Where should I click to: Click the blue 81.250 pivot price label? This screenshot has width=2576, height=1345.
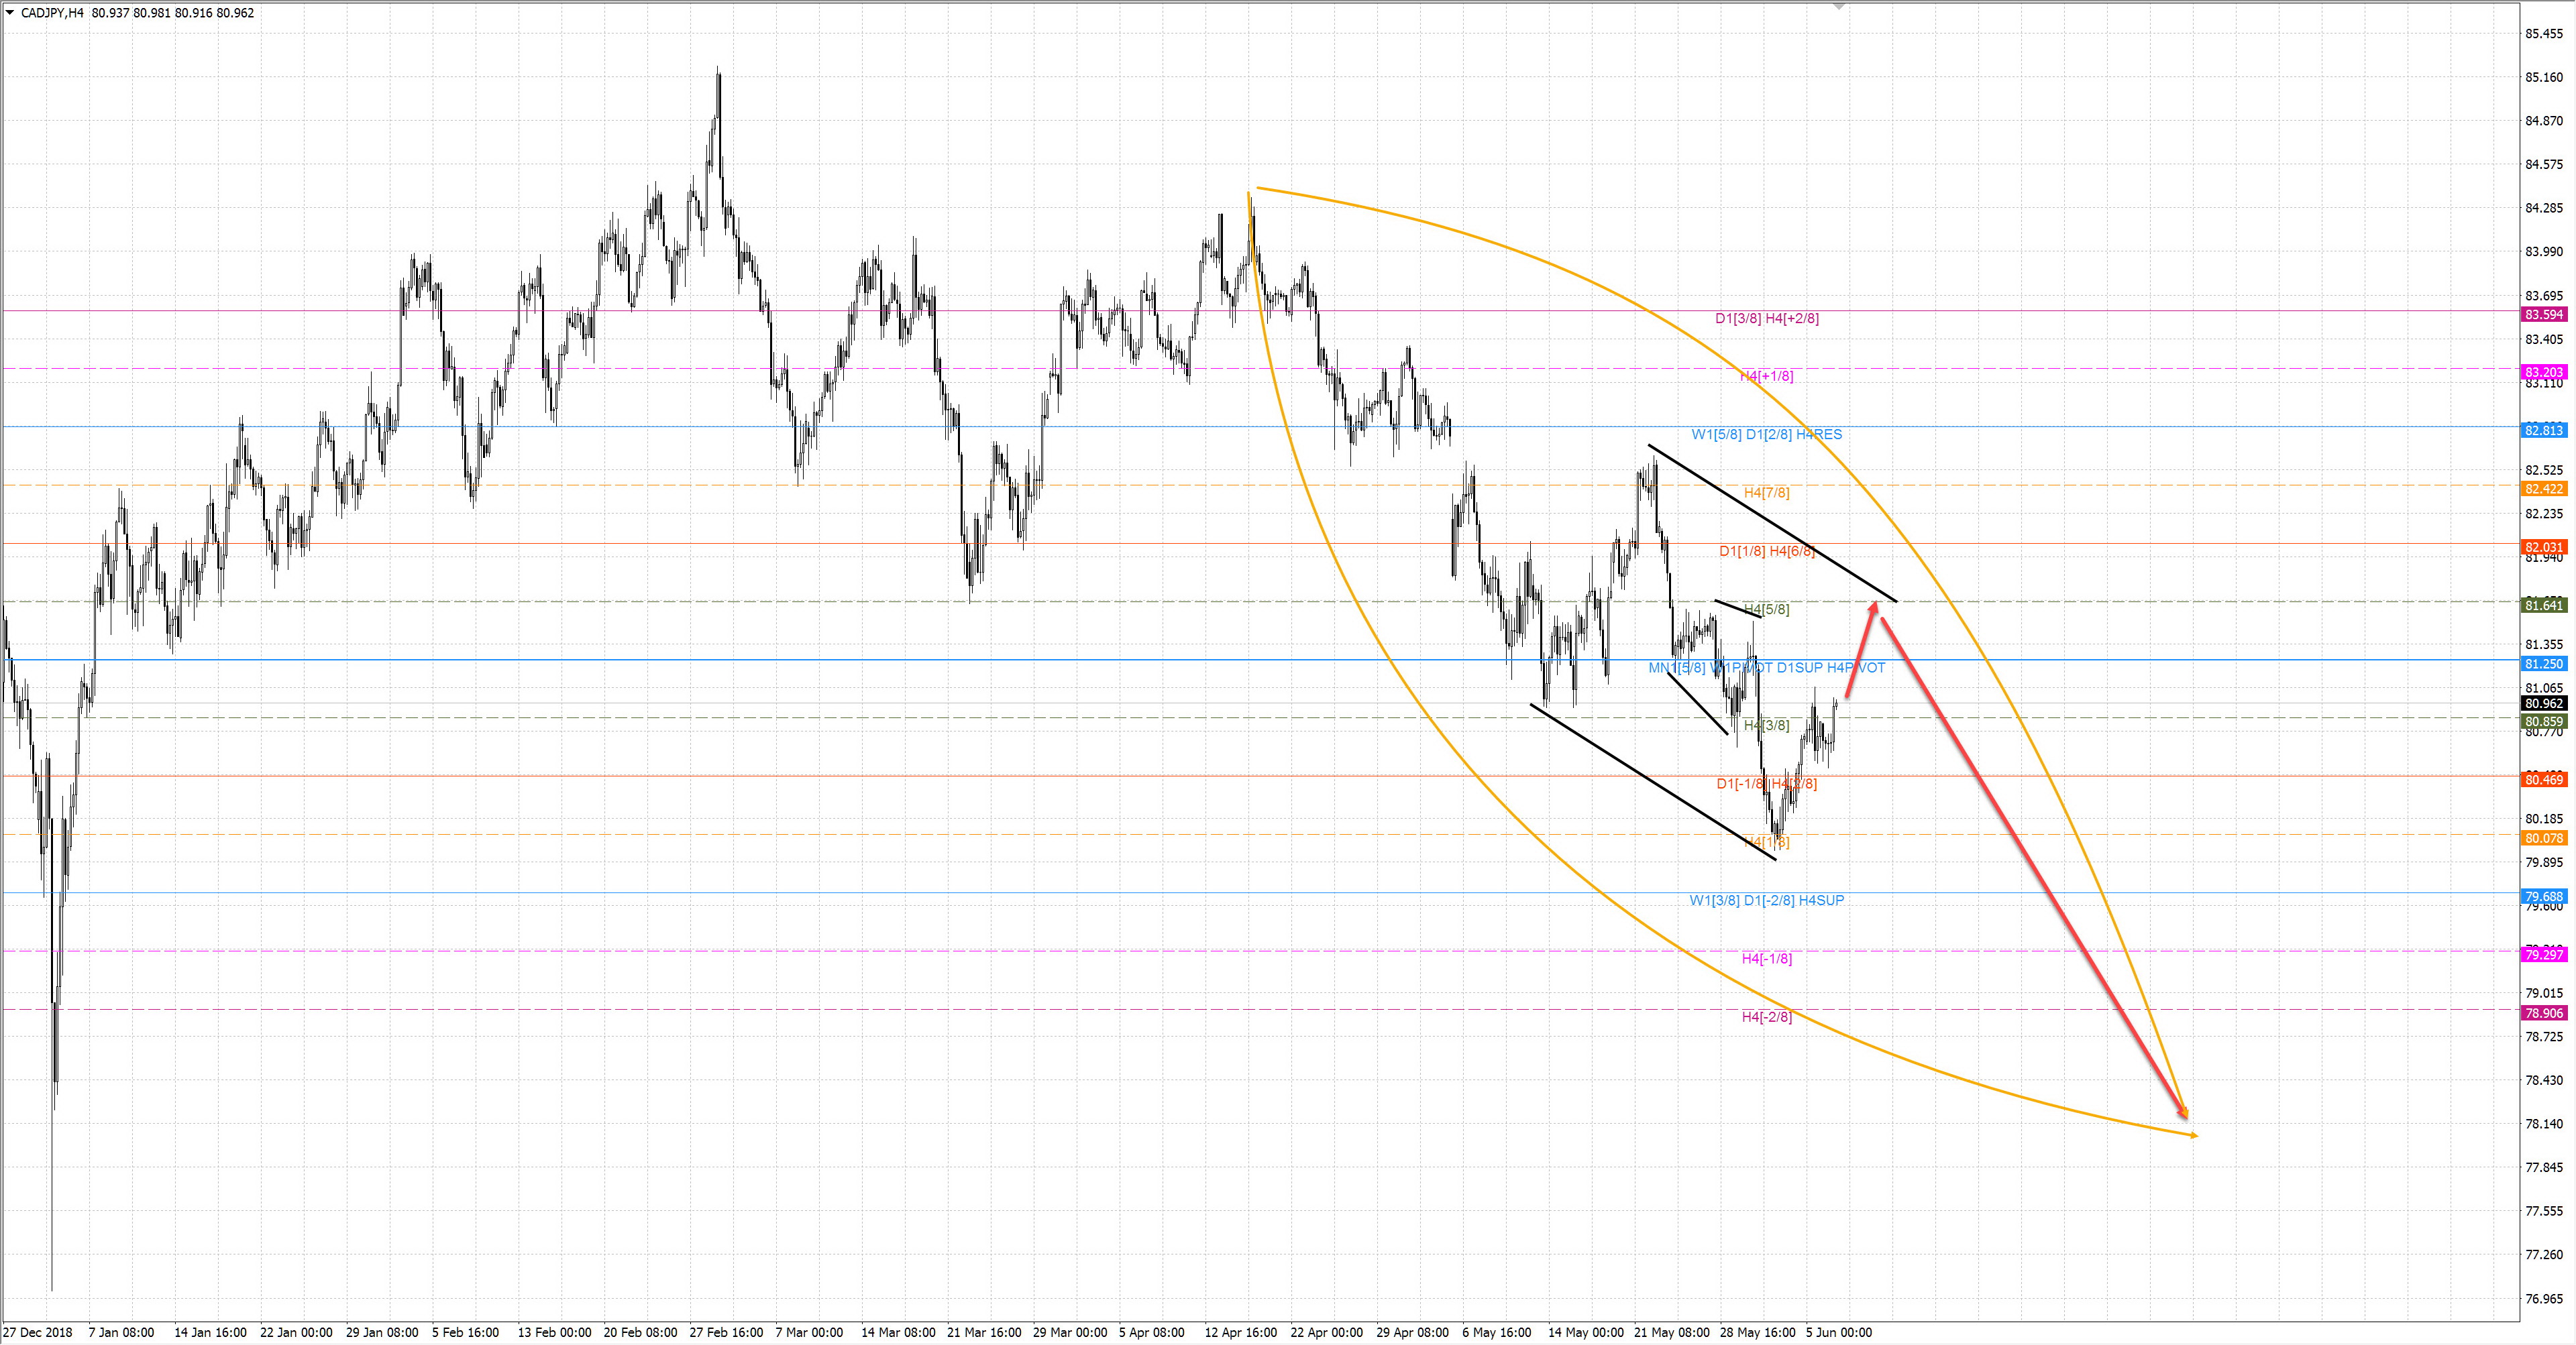(2544, 664)
